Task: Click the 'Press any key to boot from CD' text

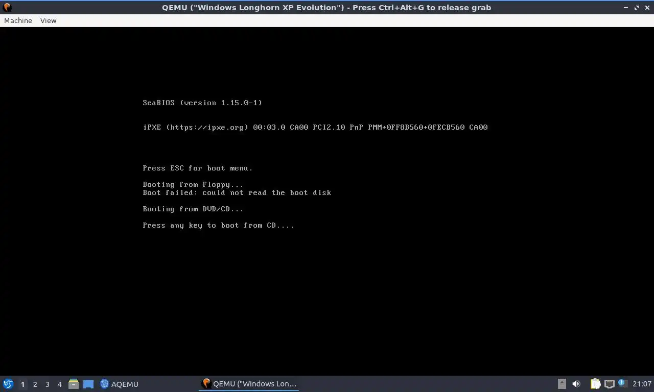Action: click(218, 225)
